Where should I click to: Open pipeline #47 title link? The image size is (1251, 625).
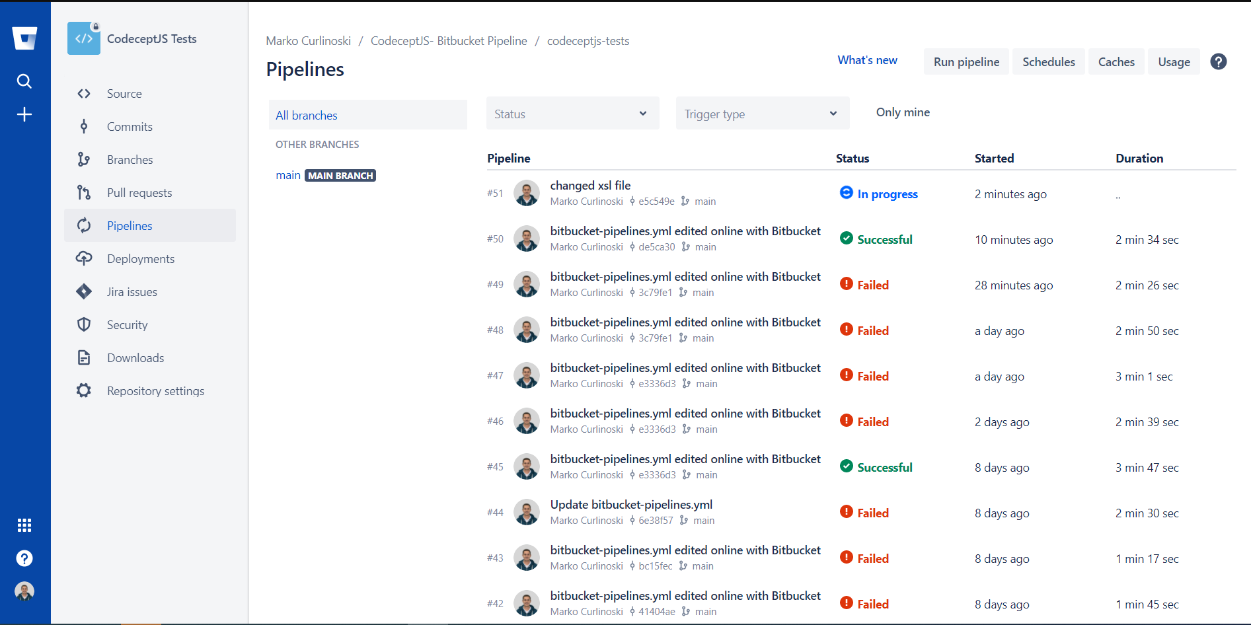tap(685, 368)
